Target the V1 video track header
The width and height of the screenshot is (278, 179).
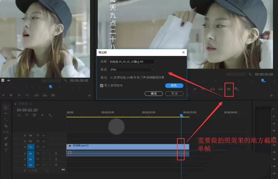pos(31,147)
